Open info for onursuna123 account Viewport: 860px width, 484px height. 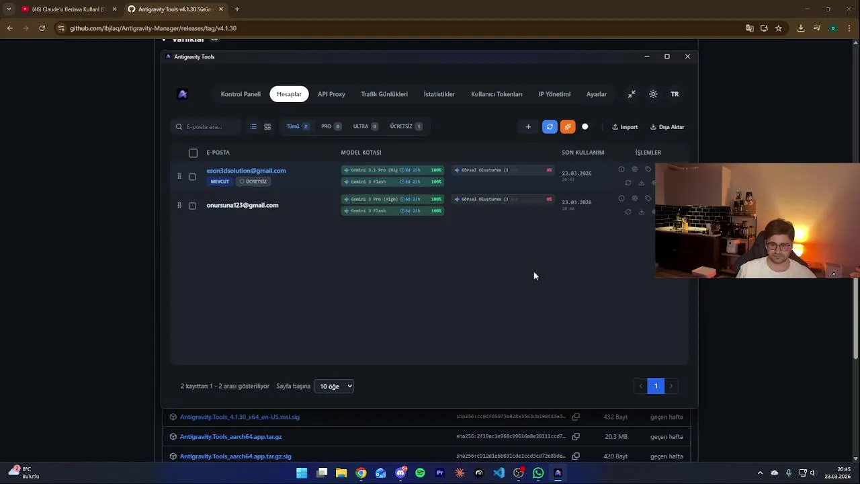621,198
